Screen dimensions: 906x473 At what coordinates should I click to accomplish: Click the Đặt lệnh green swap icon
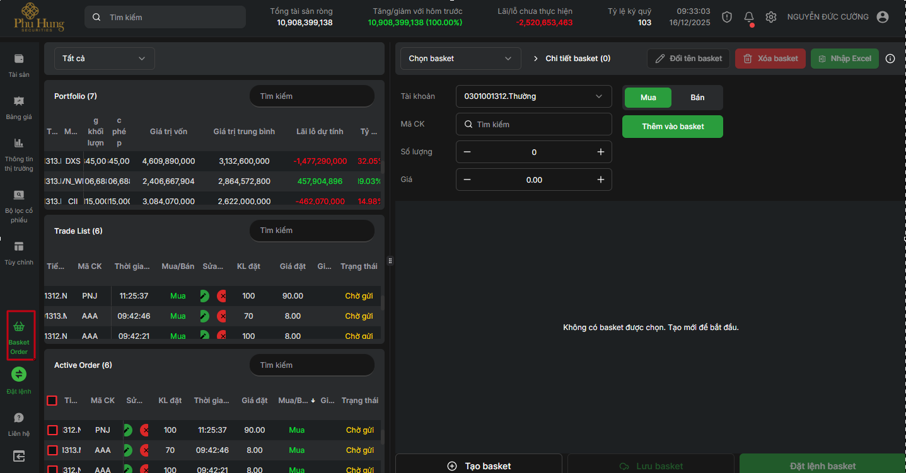point(19,374)
